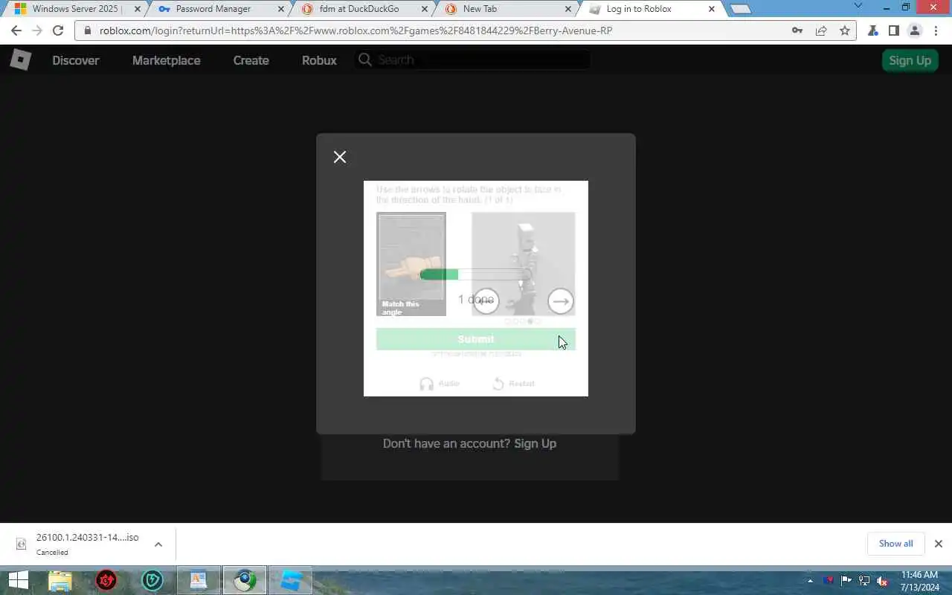Open the Sign Up link below the dialog
The height and width of the screenshot is (595, 952).
(x=535, y=443)
